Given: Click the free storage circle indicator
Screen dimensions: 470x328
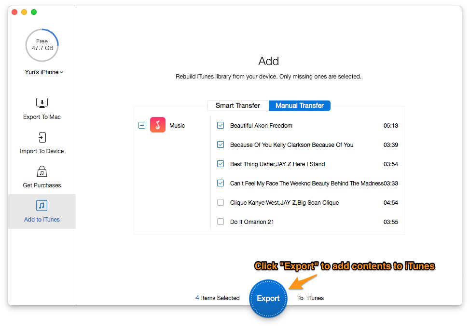Looking at the screenshot, I should [42, 45].
